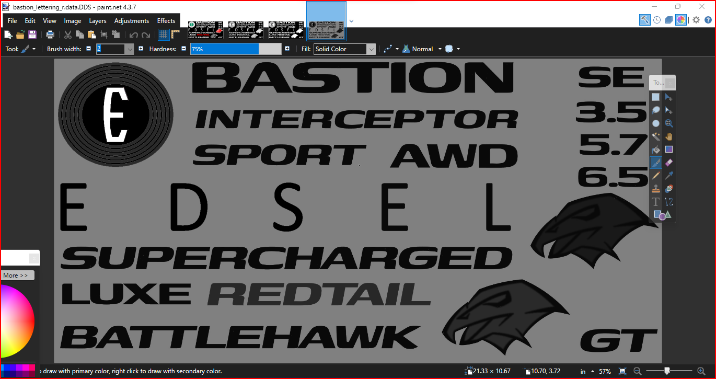This screenshot has width=716, height=379.
Task: Click the Copy icon in the toolbar
Action: (x=80, y=35)
